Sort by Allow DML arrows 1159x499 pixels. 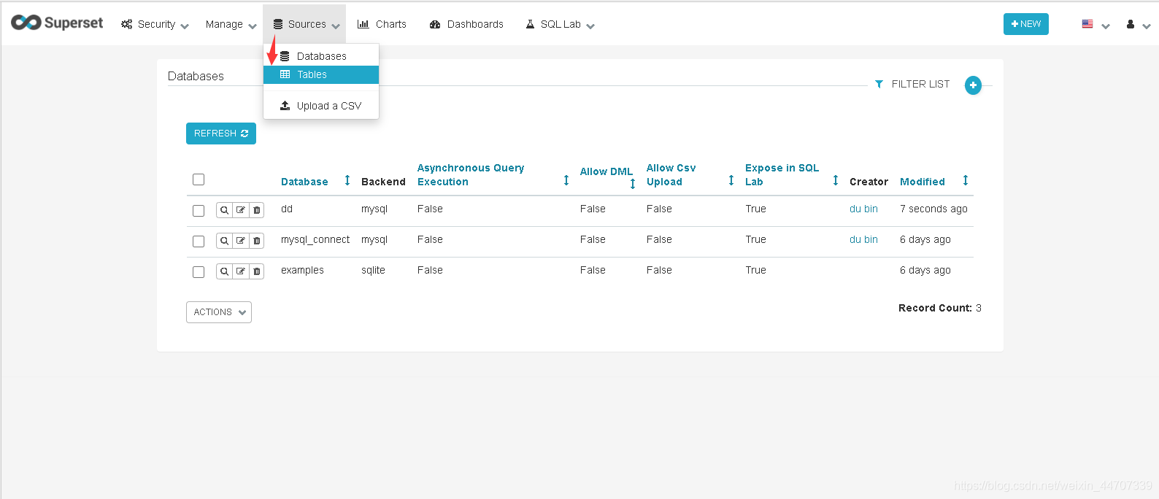(x=633, y=184)
